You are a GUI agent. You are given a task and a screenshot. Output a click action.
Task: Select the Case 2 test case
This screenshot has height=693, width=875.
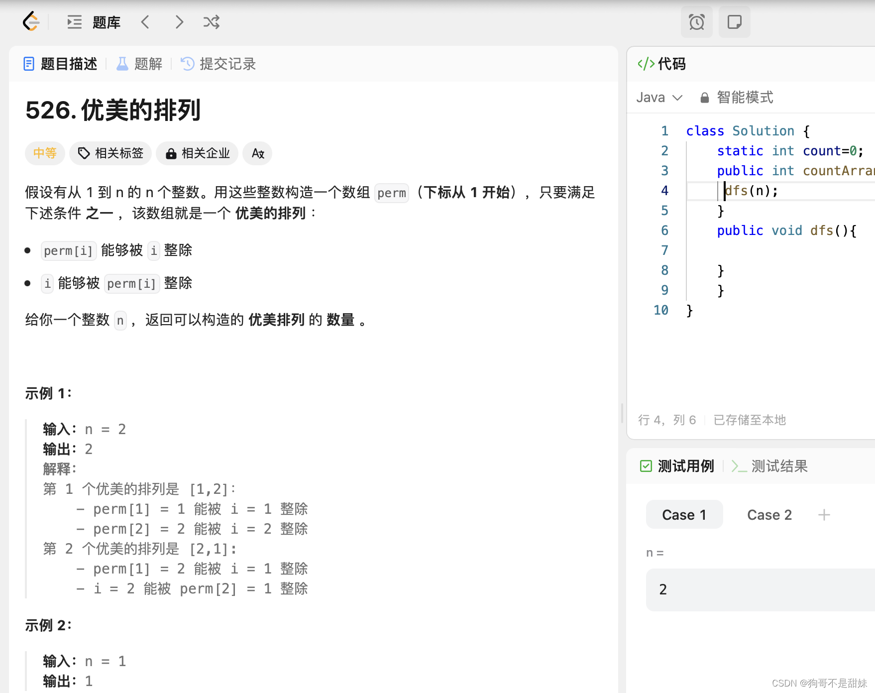tap(769, 514)
